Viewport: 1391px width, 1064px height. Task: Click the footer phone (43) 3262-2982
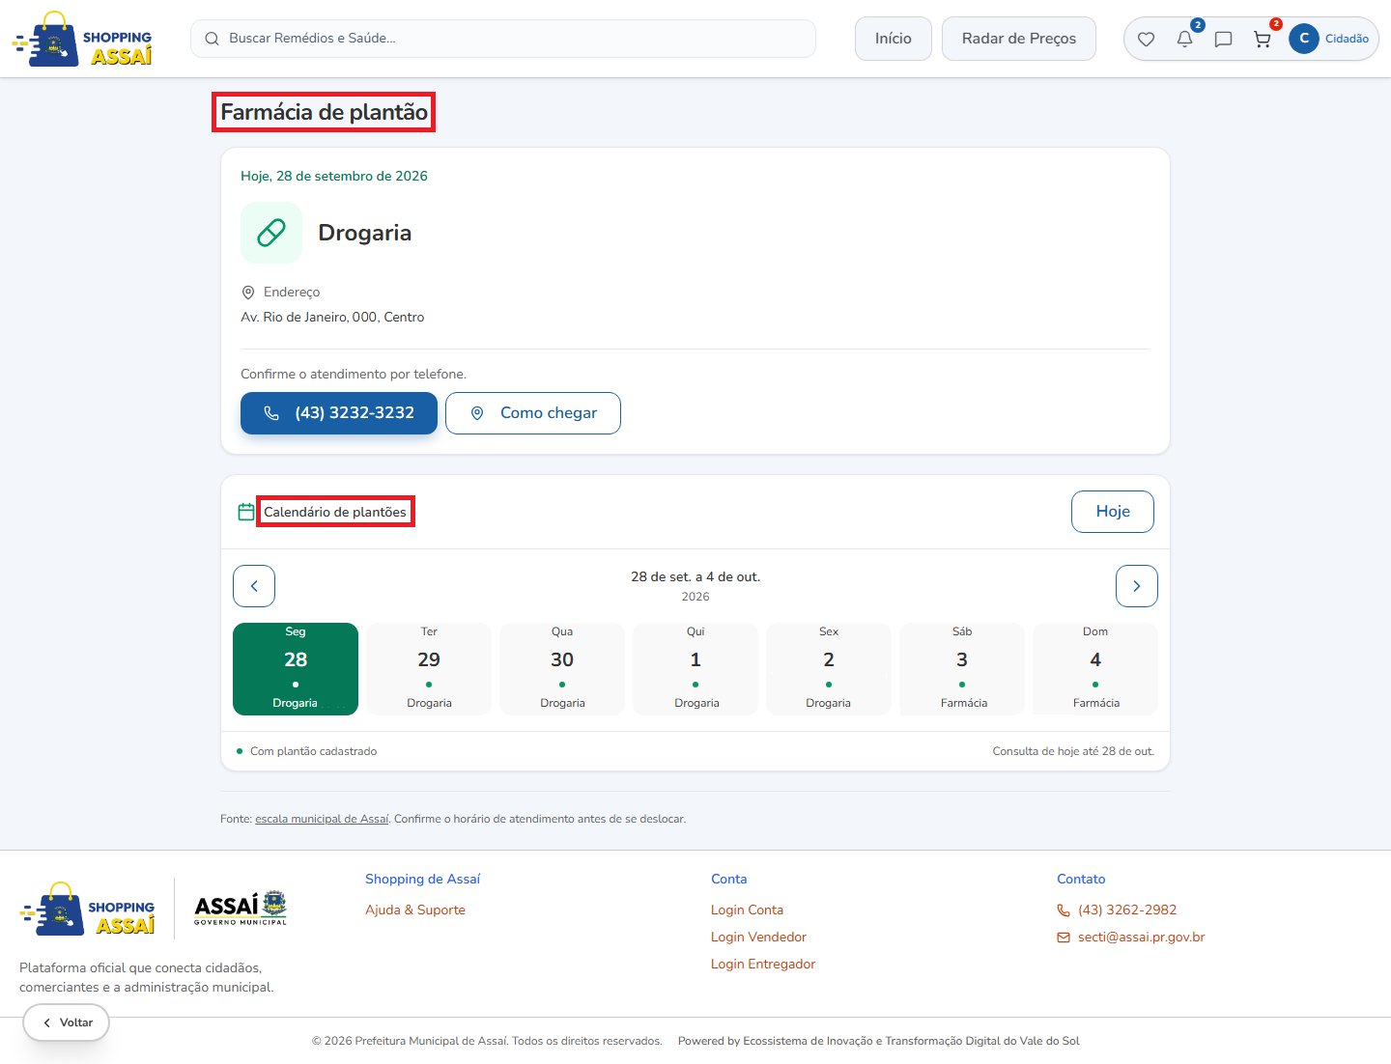[x=1117, y=910]
